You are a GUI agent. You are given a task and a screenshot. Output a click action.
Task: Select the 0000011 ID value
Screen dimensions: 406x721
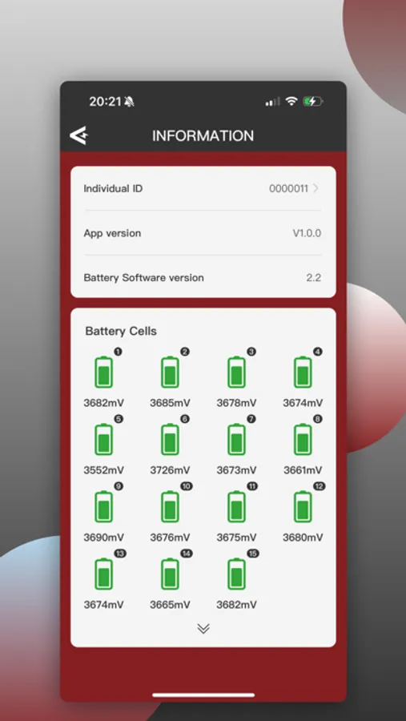click(288, 188)
